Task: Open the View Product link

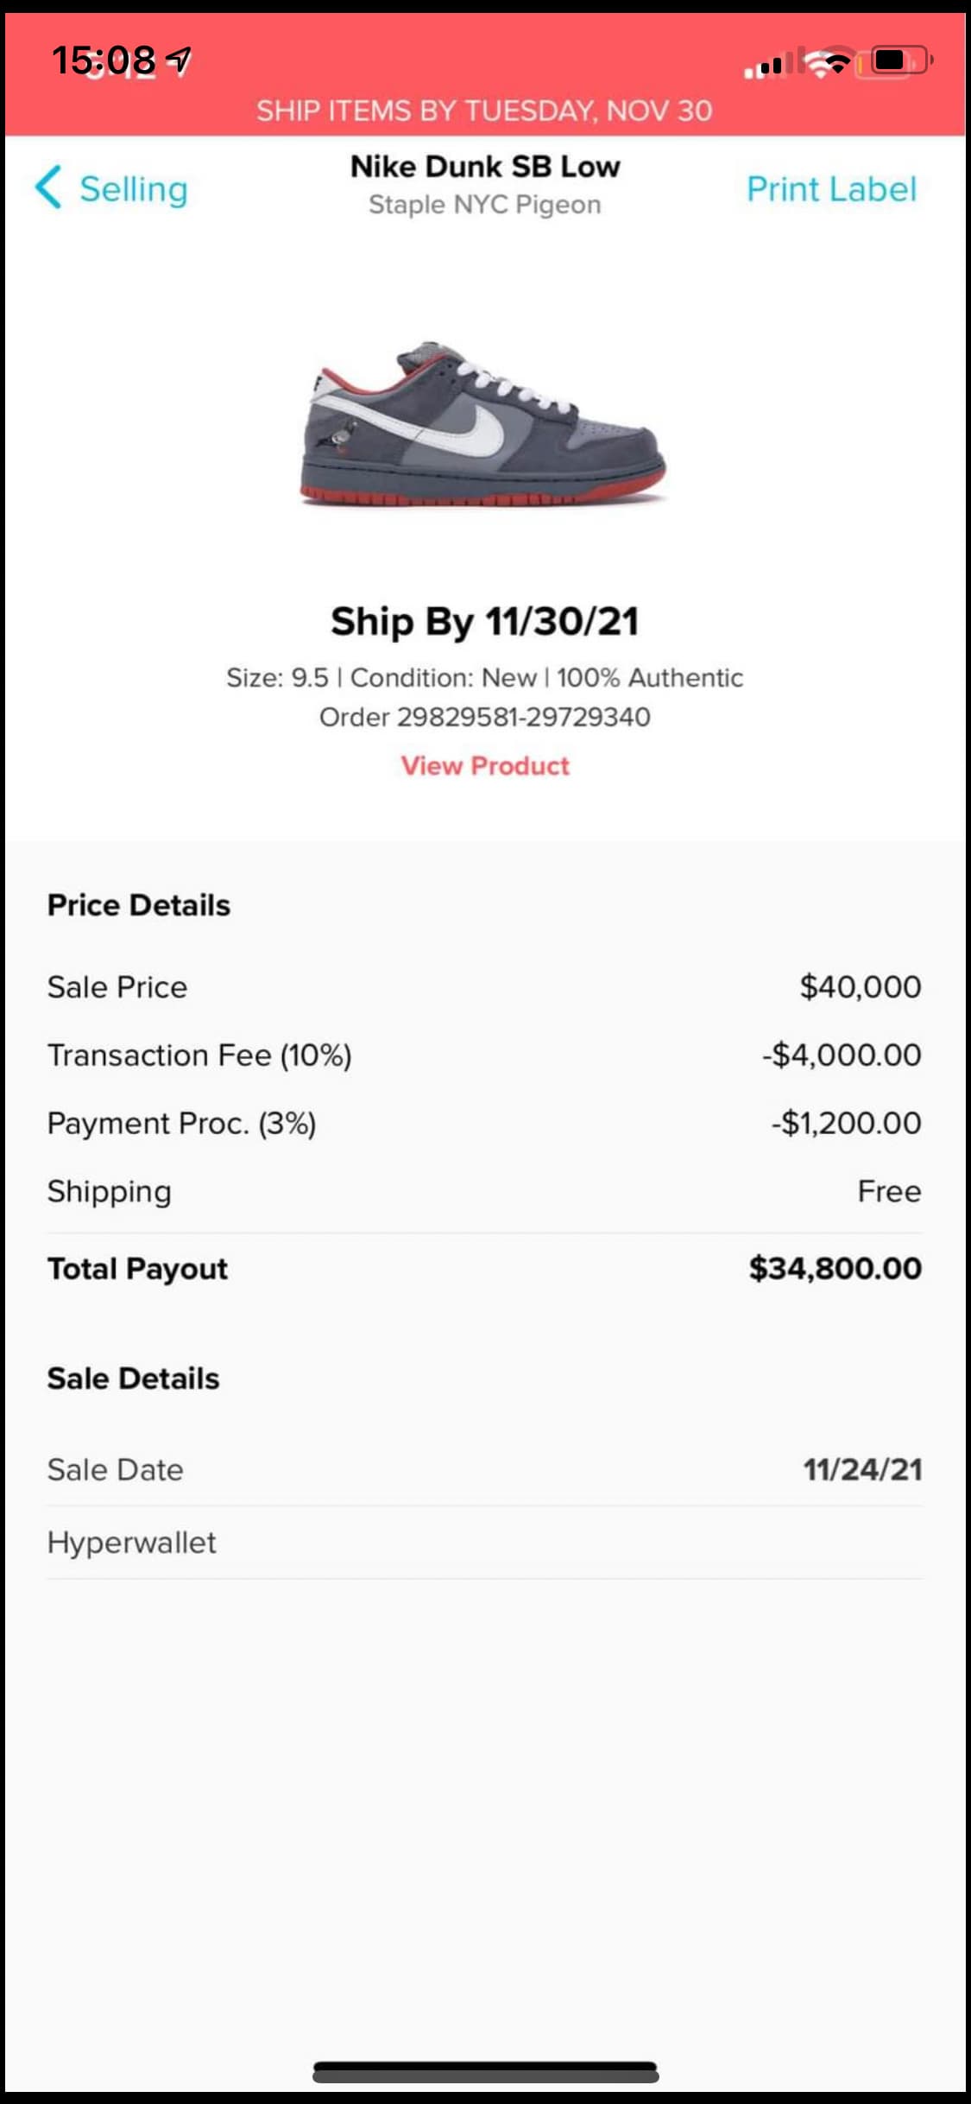Action: pos(485,766)
